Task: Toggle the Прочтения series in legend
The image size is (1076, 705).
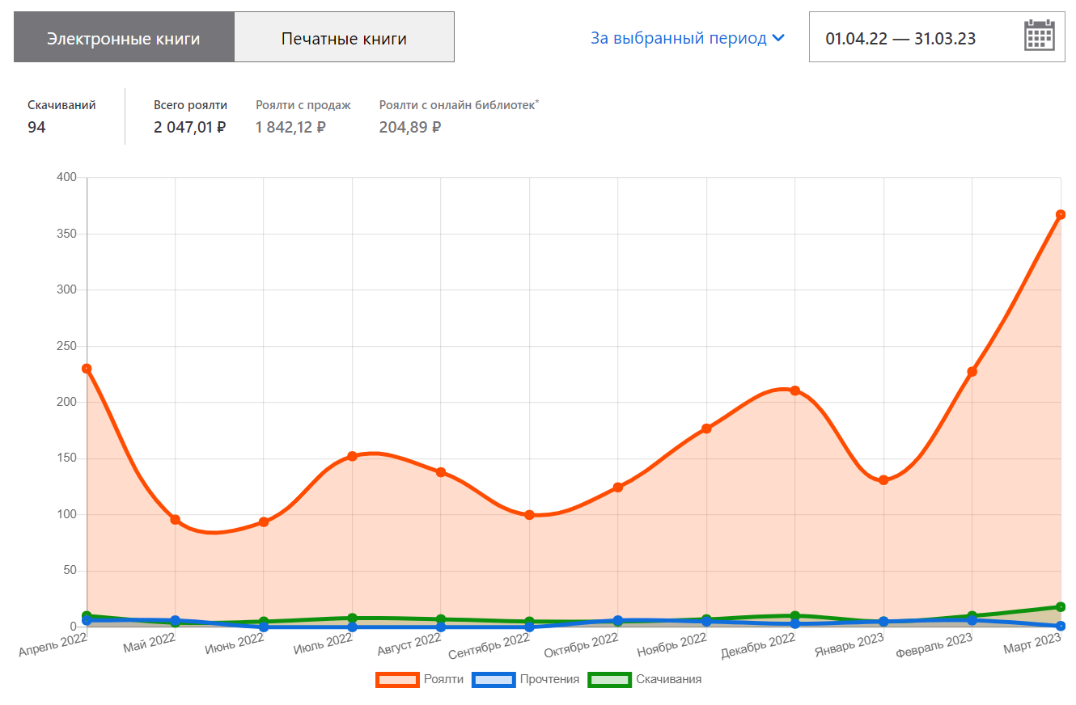Action: [549, 679]
